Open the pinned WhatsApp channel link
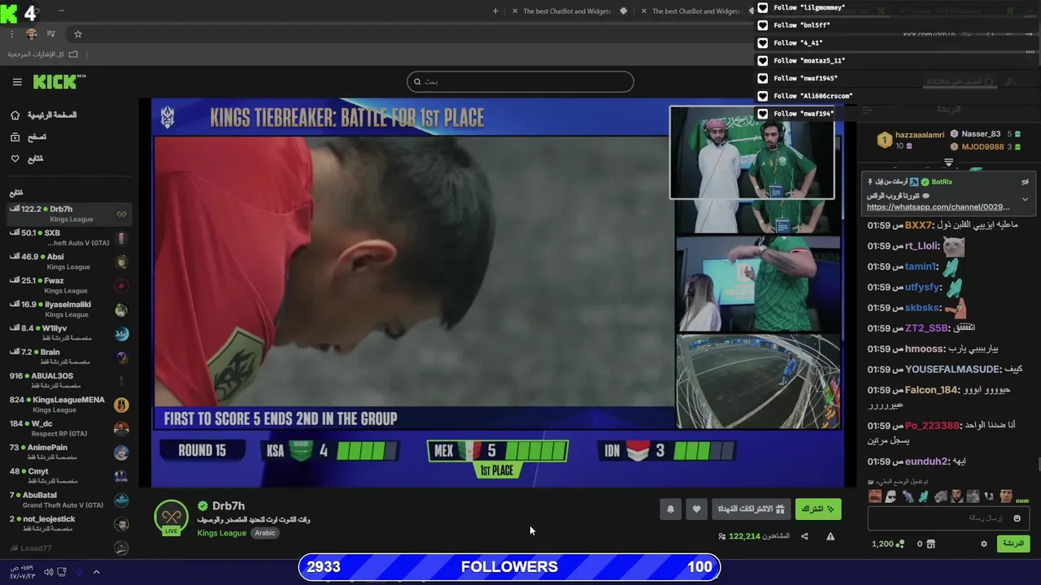The height and width of the screenshot is (585, 1041). coord(938,207)
